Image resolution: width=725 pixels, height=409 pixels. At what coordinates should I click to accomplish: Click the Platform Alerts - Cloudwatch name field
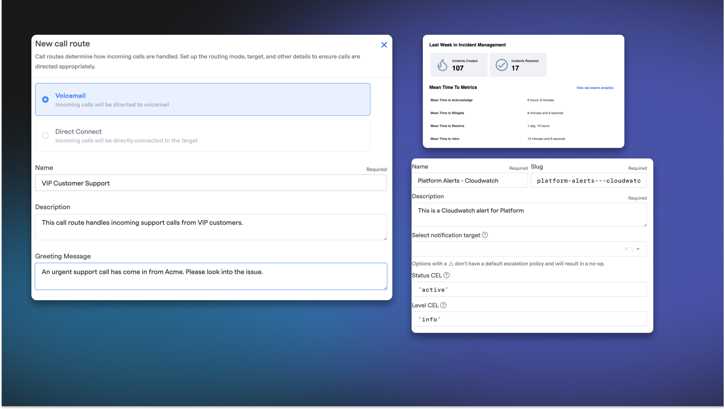click(x=470, y=181)
